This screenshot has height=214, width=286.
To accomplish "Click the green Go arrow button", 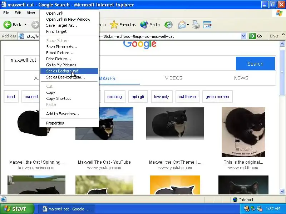I will pyautogui.click(x=256, y=36).
